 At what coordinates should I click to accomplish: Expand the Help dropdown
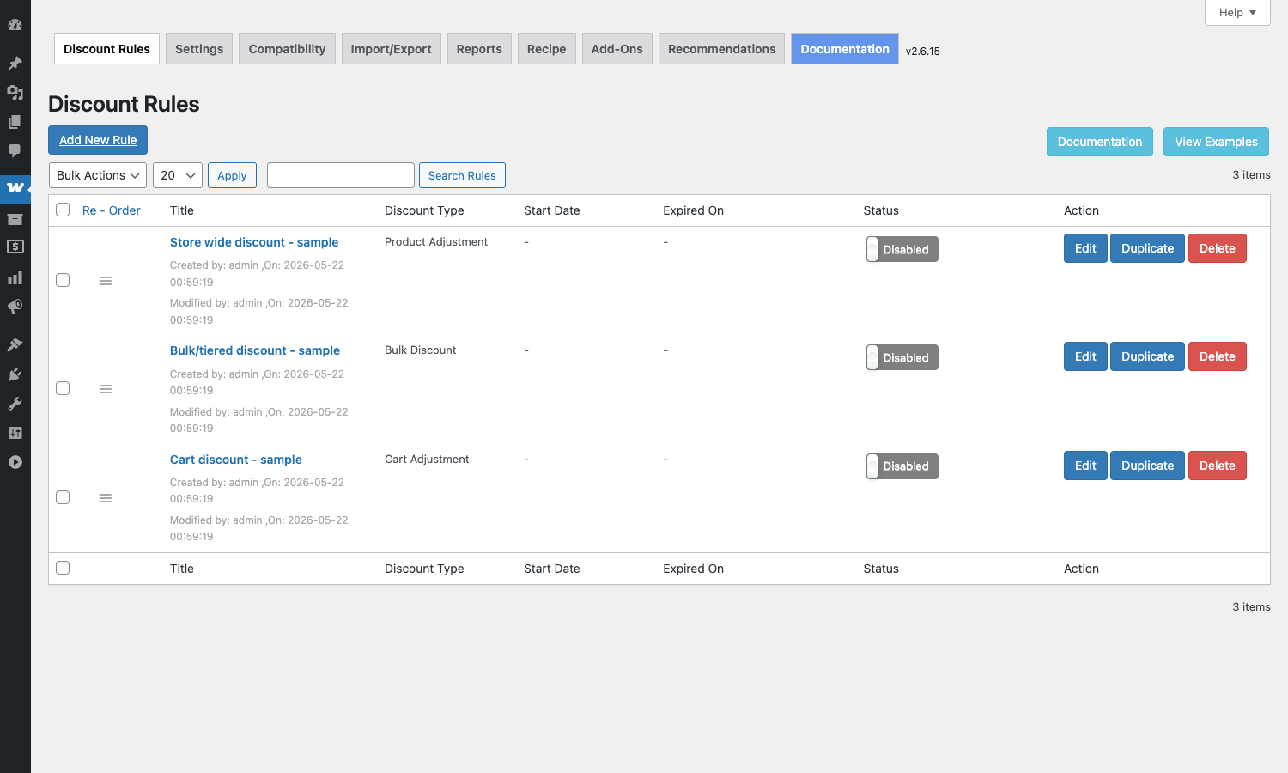click(x=1237, y=12)
